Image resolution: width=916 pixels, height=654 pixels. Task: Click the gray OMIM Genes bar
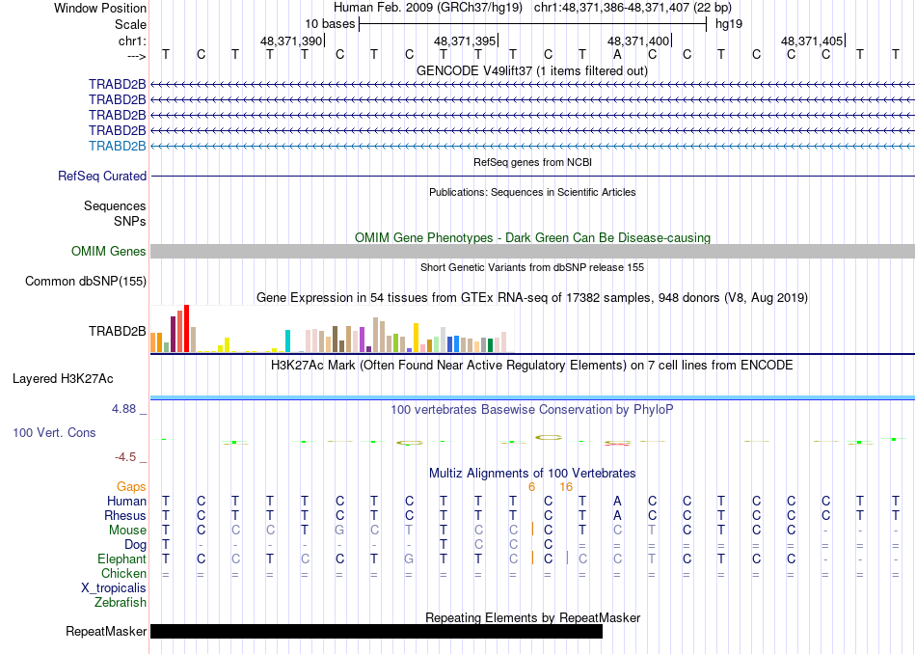[x=532, y=252]
